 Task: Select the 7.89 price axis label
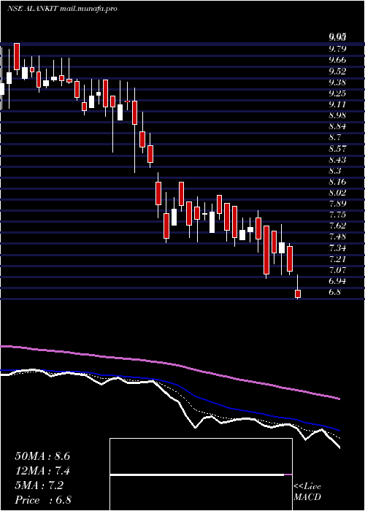(337, 204)
